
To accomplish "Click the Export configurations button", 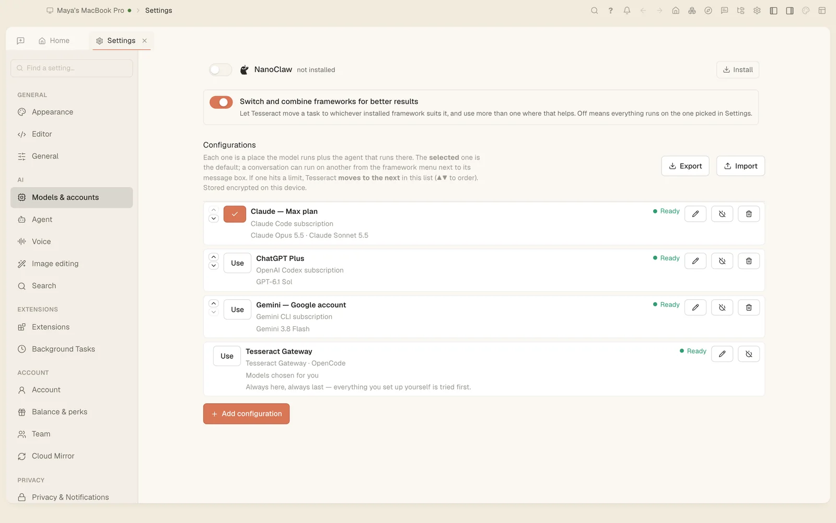I will pos(686,166).
